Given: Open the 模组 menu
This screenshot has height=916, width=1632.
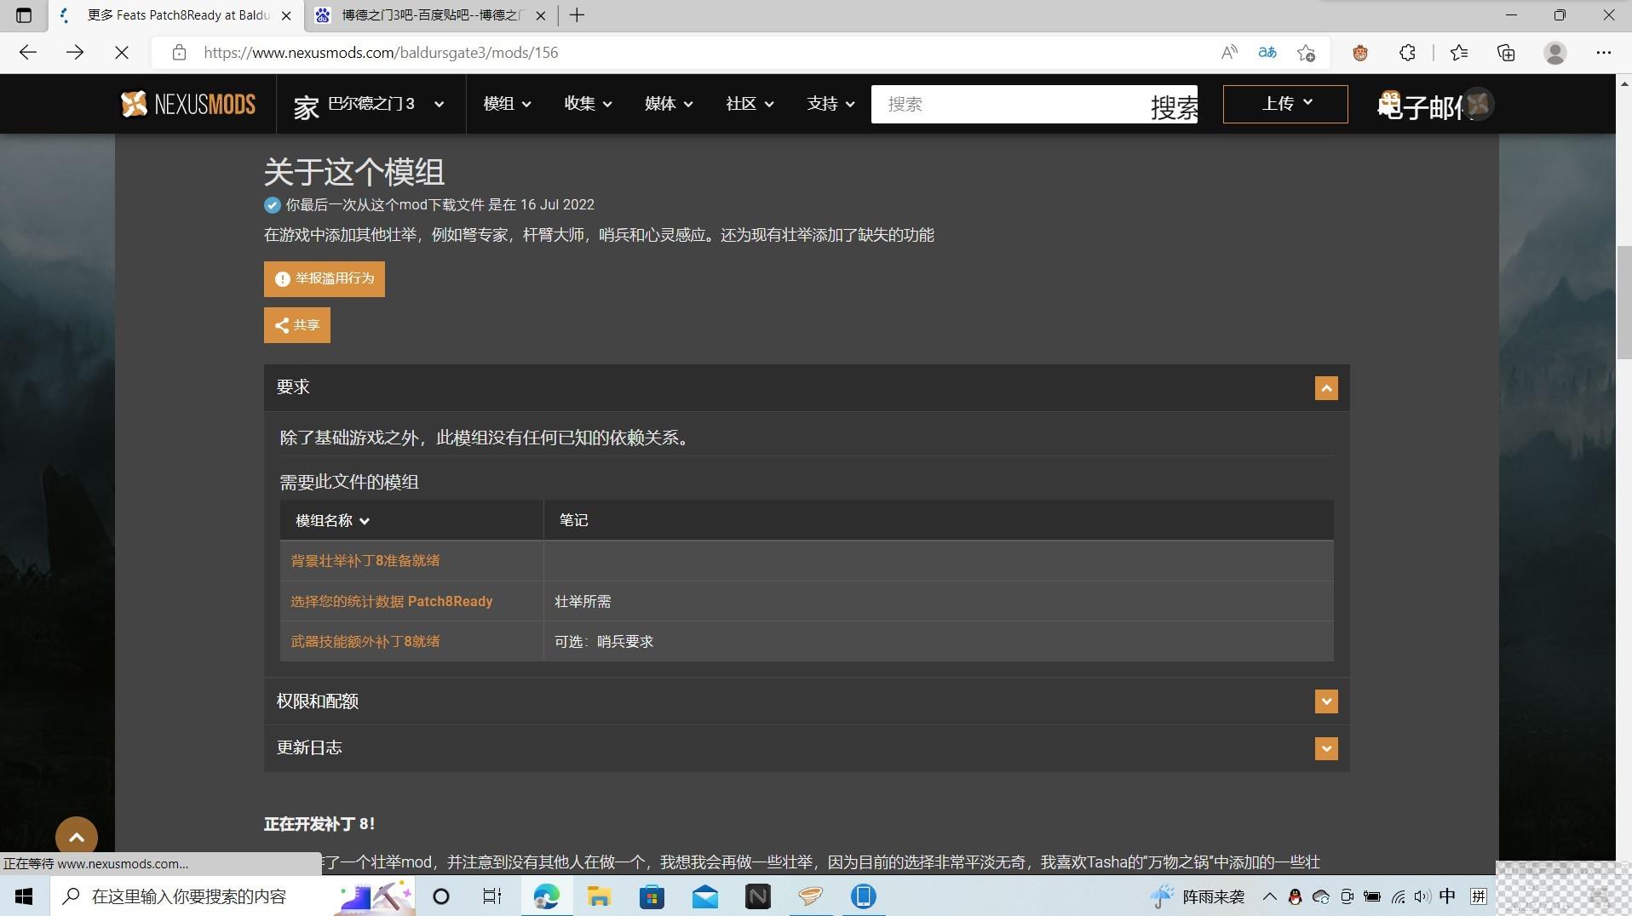Looking at the screenshot, I should 507,104.
